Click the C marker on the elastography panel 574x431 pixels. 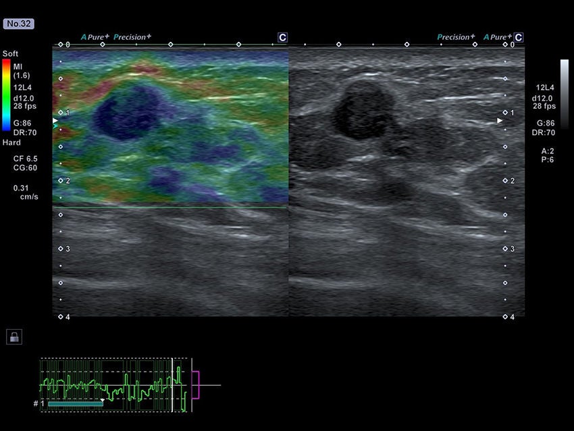(282, 38)
